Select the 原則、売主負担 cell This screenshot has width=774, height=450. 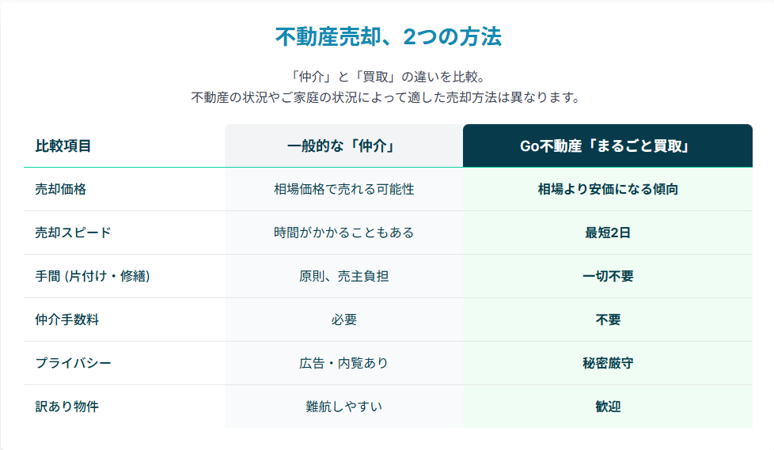tap(343, 277)
